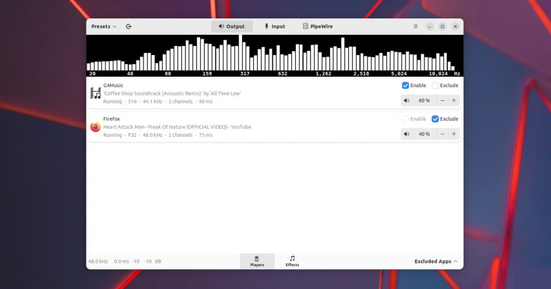Switch to the Input tab

click(275, 26)
